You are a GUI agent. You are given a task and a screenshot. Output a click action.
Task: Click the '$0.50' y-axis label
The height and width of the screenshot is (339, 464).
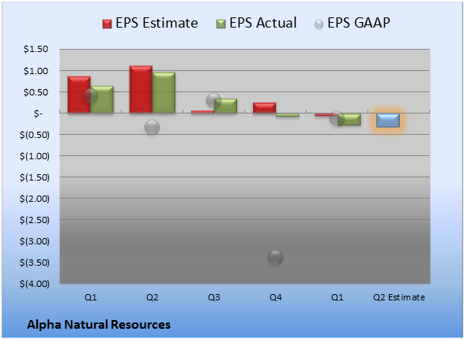click(36, 92)
